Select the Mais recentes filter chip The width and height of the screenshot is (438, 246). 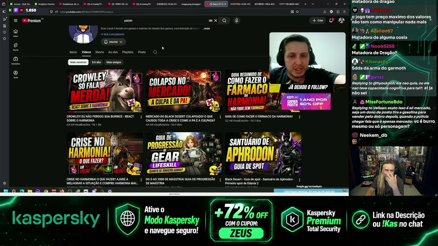(x=78, y=62)
